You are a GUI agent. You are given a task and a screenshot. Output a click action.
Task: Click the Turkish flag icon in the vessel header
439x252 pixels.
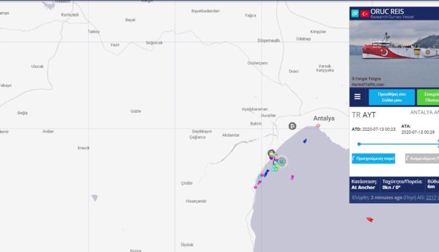pyautogui.click(x=365, y=13)
